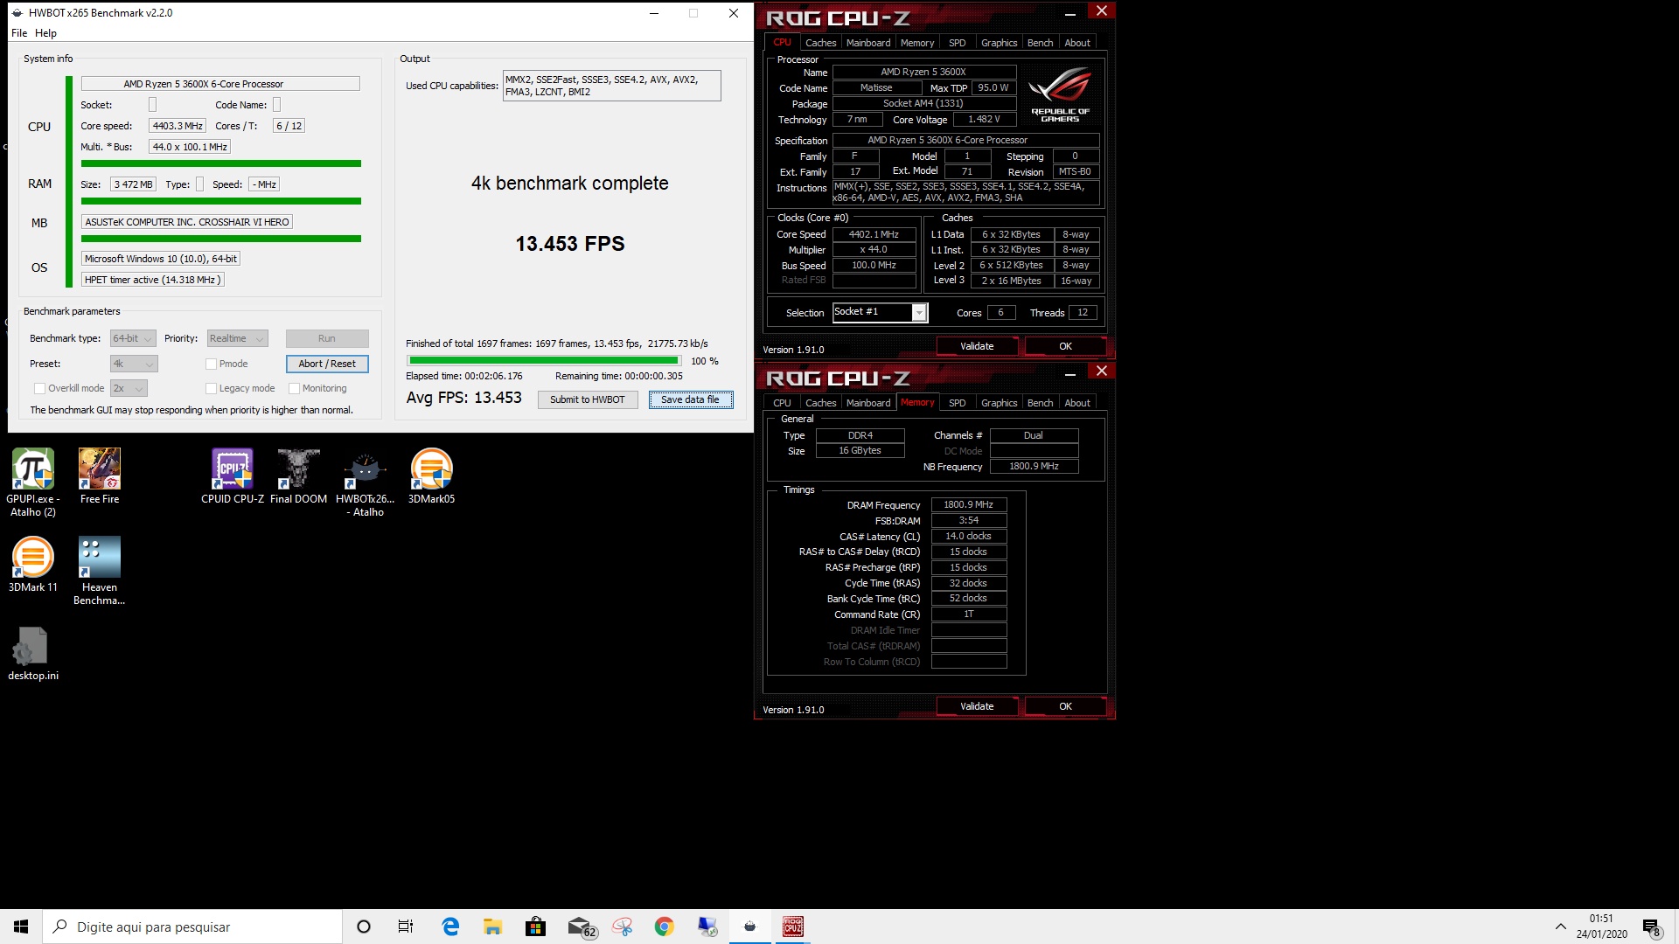This screenshot has width=1679, height=944.
Task: Launch Microsoft Edge from the taskbar
Action: [450, 927]
